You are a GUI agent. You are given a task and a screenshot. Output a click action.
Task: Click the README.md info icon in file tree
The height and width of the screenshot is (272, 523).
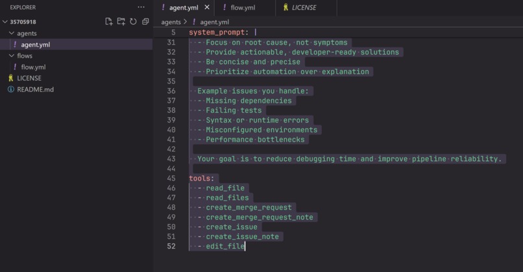(x=11, y=90)
